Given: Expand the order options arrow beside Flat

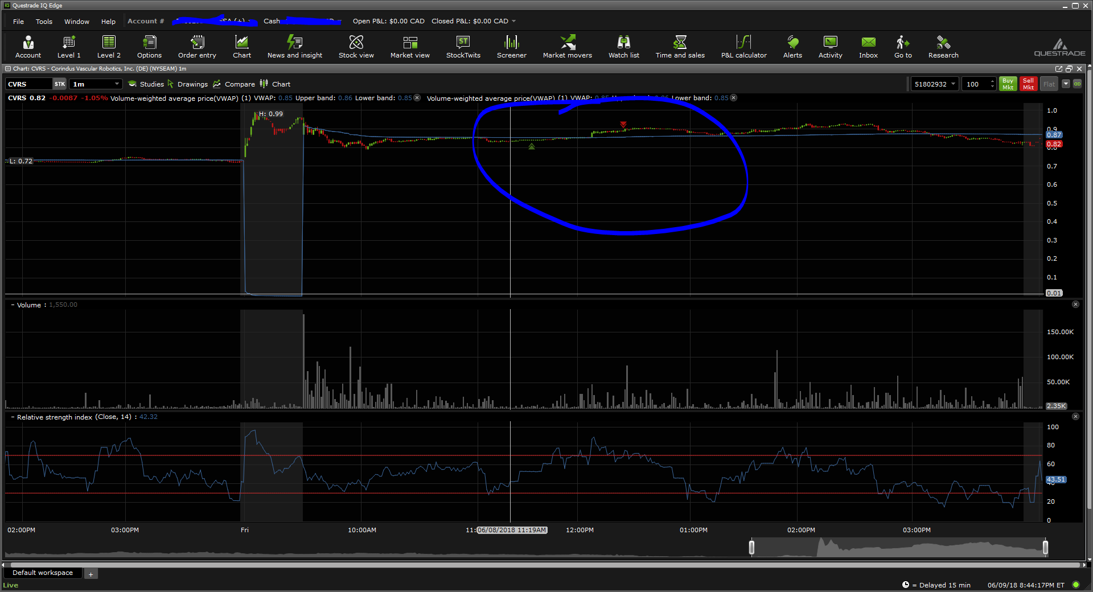Looking at the screenshot, I should pos(1066,84).
